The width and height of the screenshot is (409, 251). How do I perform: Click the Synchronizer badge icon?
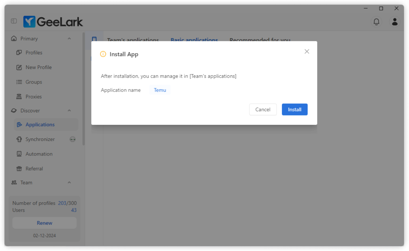[72, 139]
